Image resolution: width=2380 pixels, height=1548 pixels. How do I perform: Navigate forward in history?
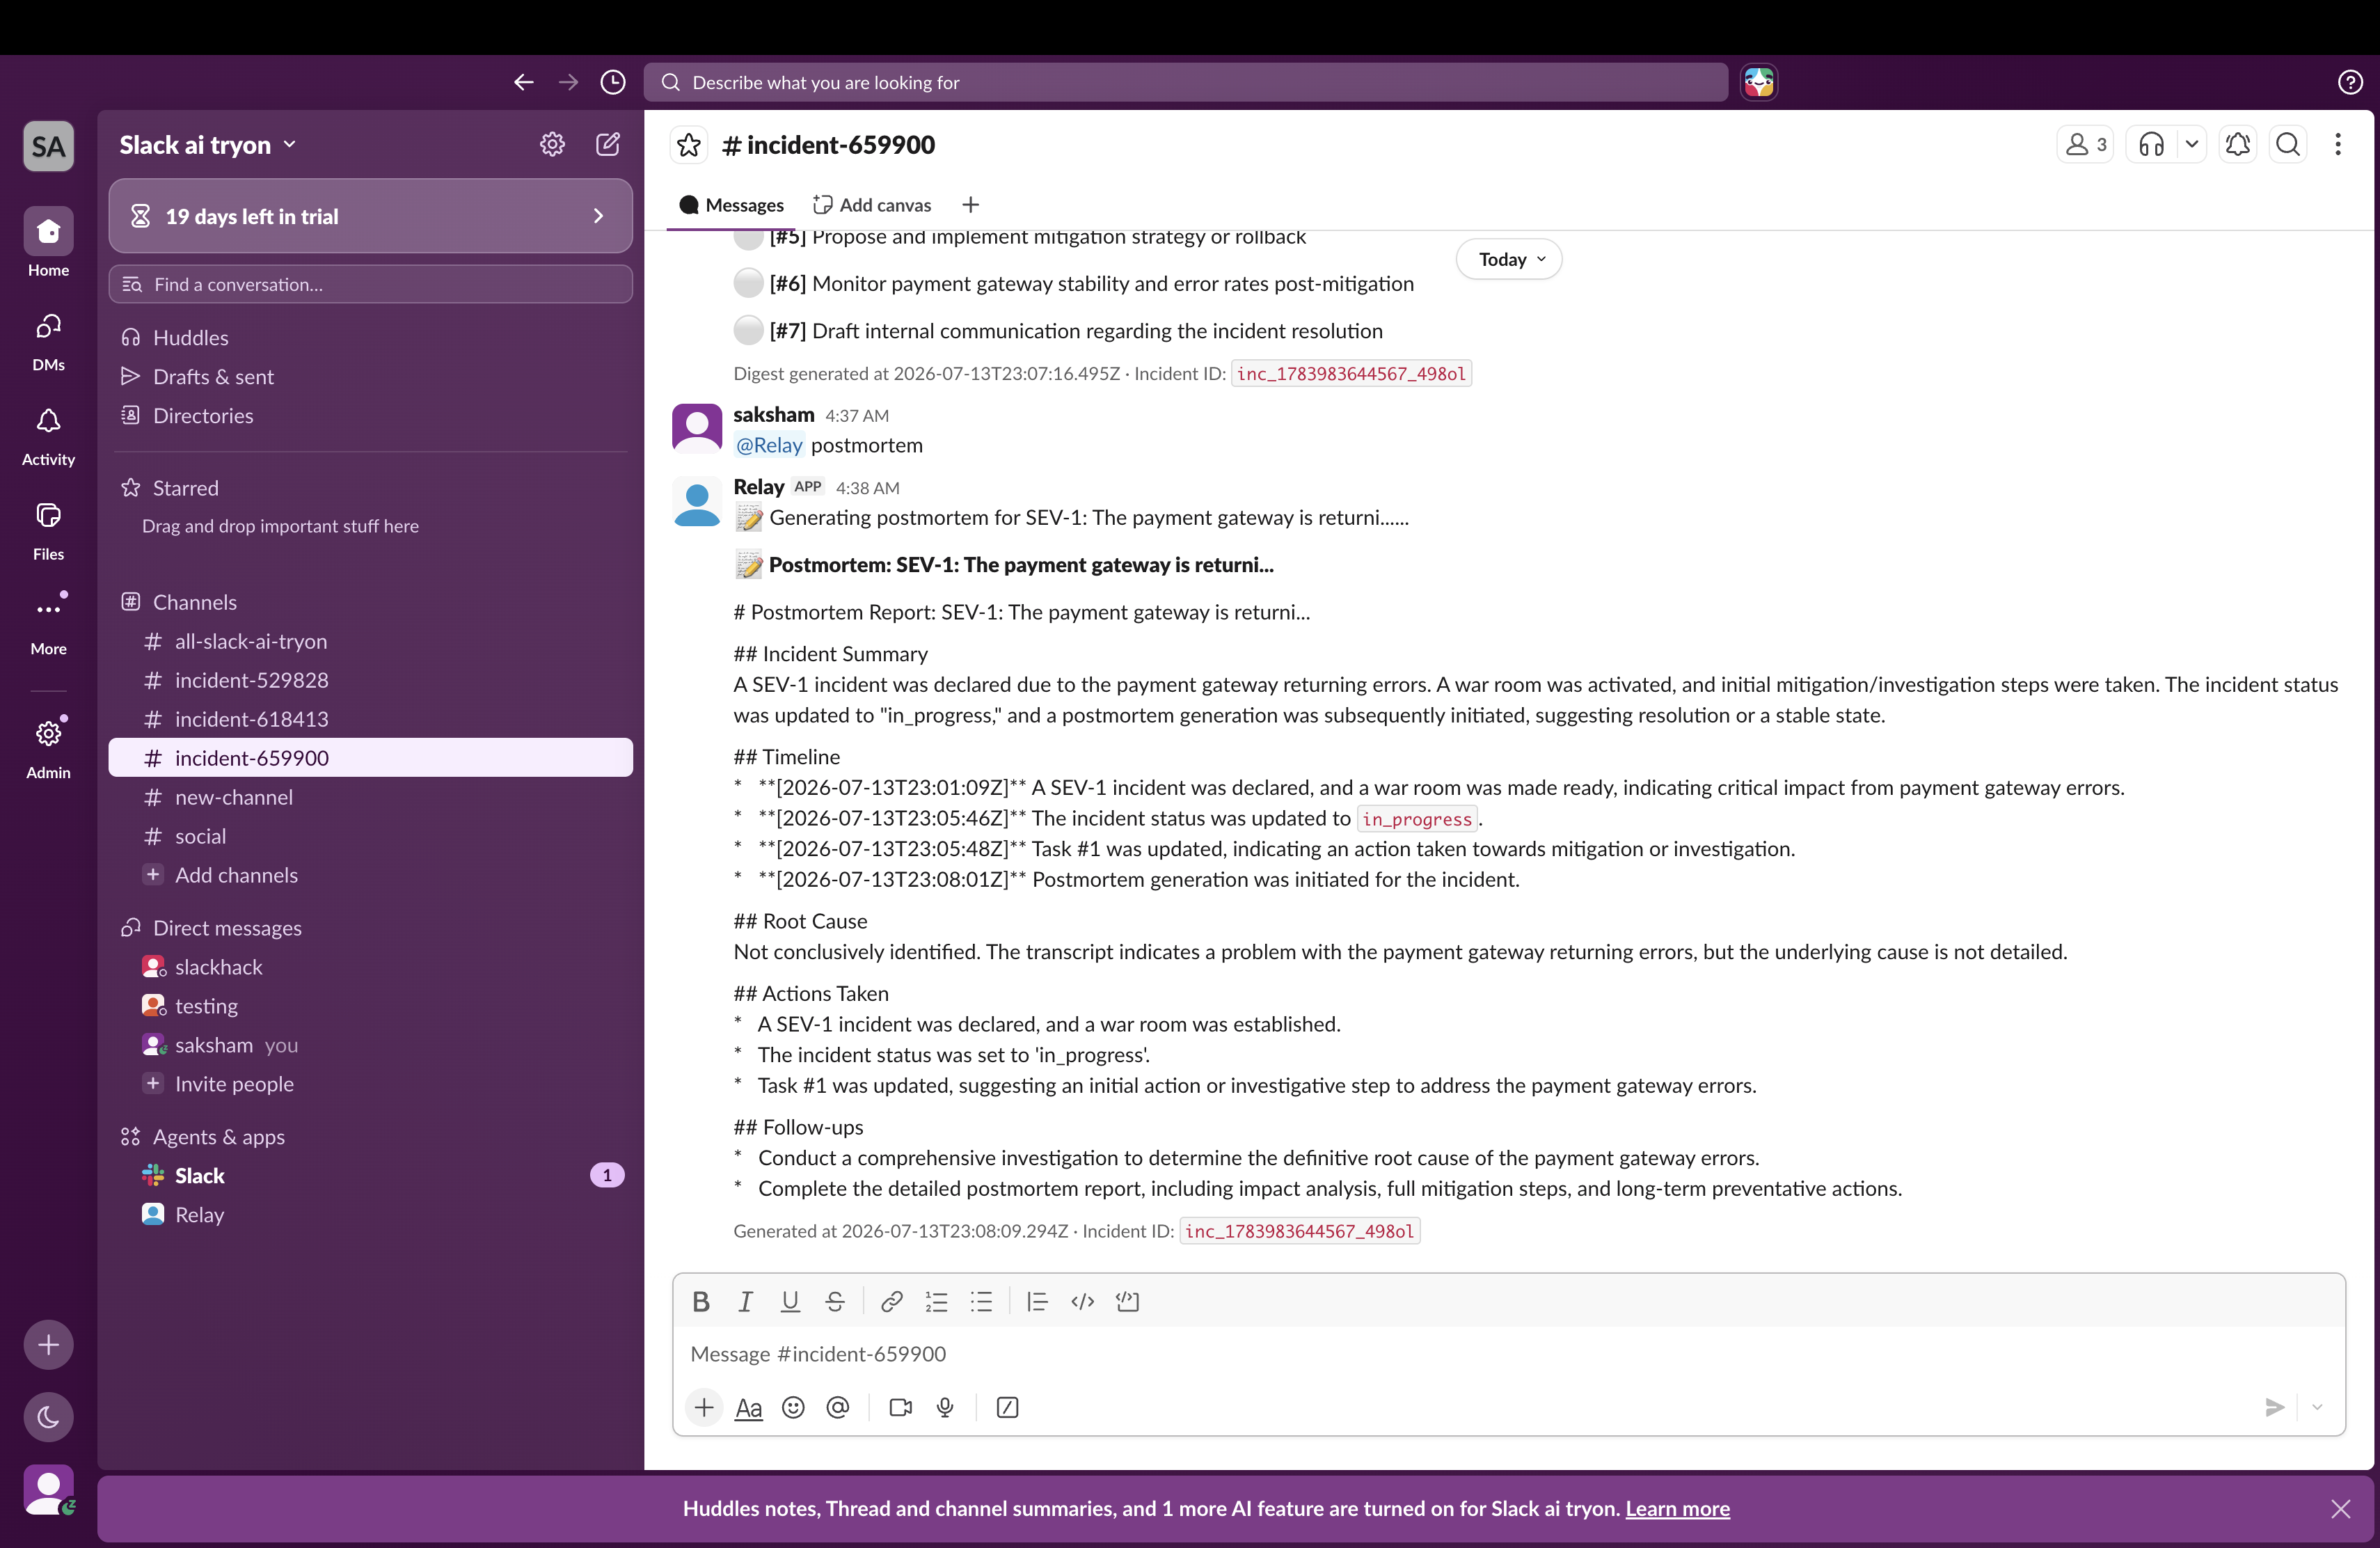coord(568,82)
